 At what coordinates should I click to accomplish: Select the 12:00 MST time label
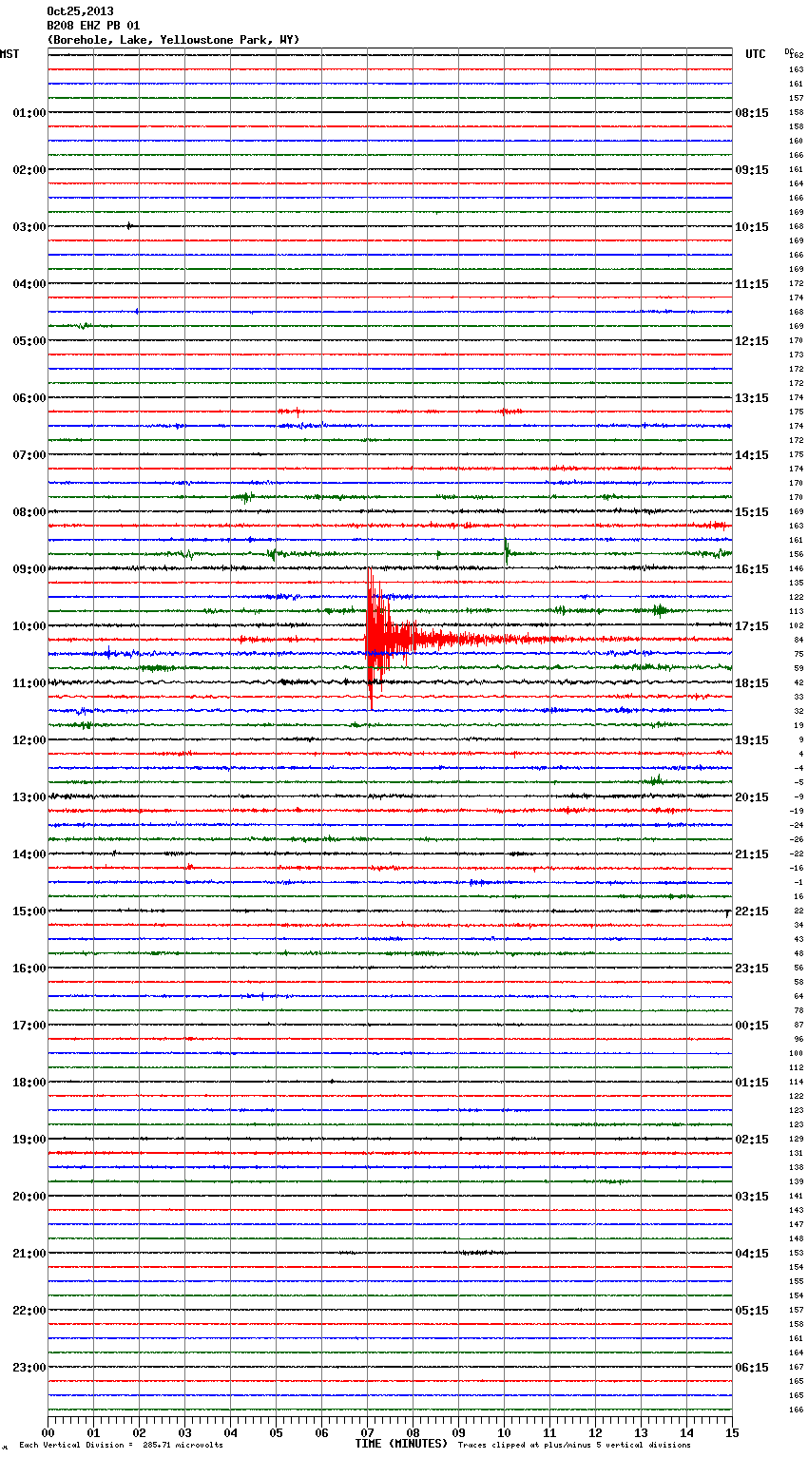pos(29,740)
